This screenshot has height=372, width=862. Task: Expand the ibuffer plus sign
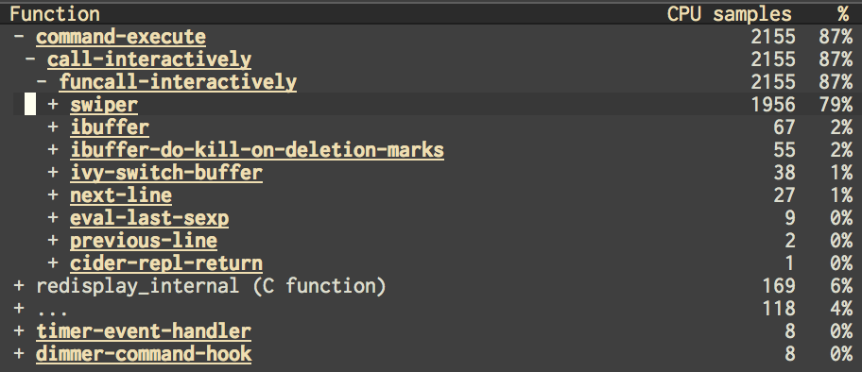pyautogui.click(x=53, y=127)
